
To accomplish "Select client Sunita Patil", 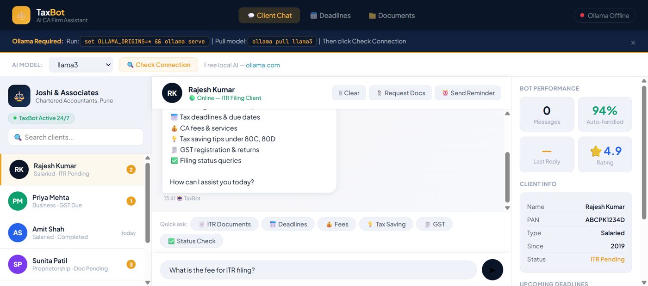I will click(x=72, y=264).
